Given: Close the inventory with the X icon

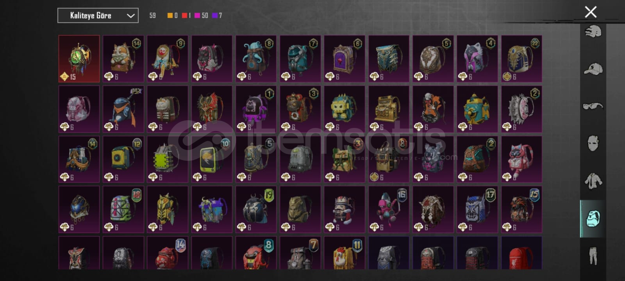Looking at the screenshot, I should pos(591,12).
